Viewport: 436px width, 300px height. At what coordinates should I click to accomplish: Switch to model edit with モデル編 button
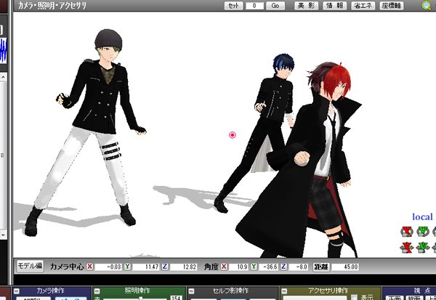click(30, 266)
